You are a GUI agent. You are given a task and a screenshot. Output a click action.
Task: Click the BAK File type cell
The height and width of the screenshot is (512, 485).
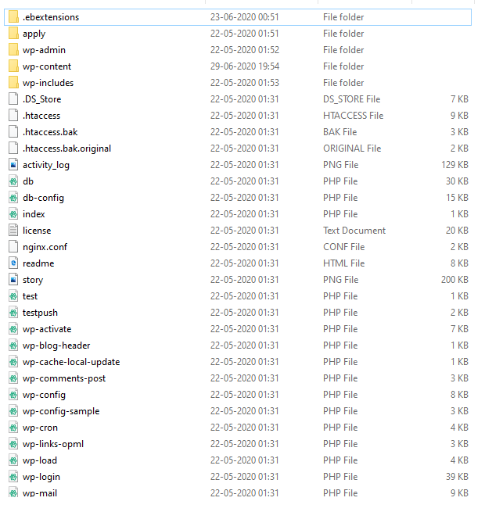(340, 132)
